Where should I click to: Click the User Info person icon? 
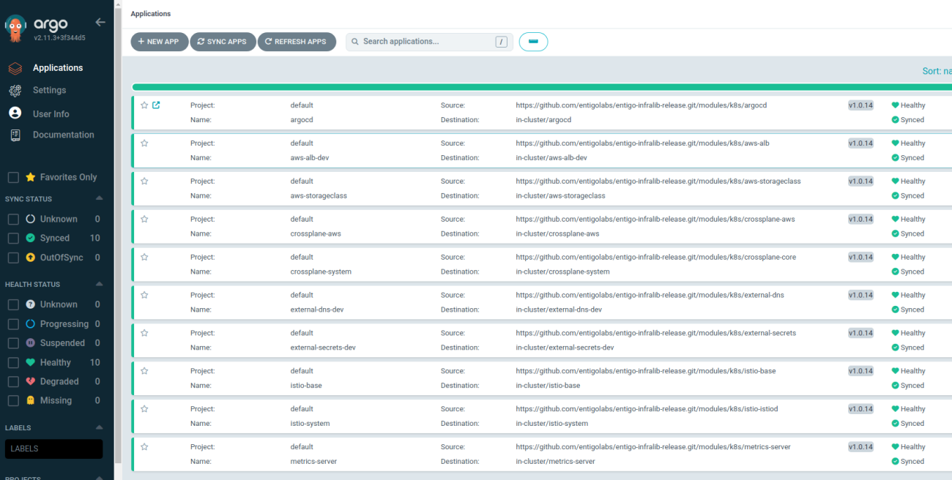click(15, 113)
